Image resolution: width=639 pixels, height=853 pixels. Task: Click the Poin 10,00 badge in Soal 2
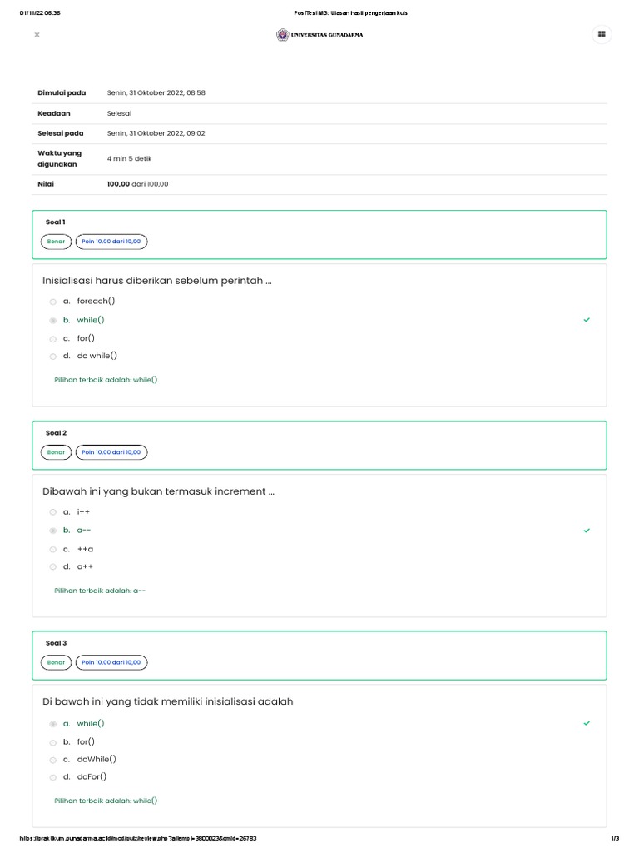[111, 452]
